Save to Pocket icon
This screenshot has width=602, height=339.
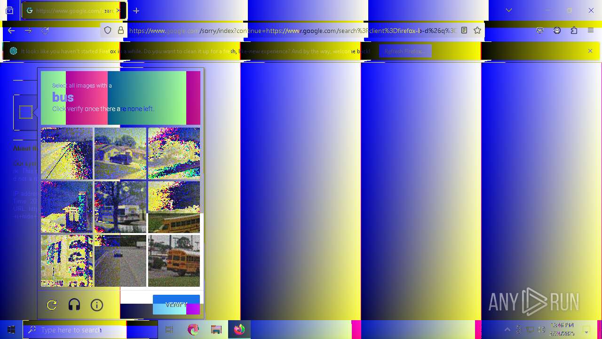coord(540,30)
